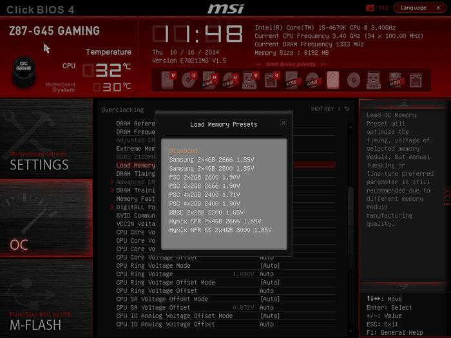Select USB floppy boot device icon

pos(394,80)
